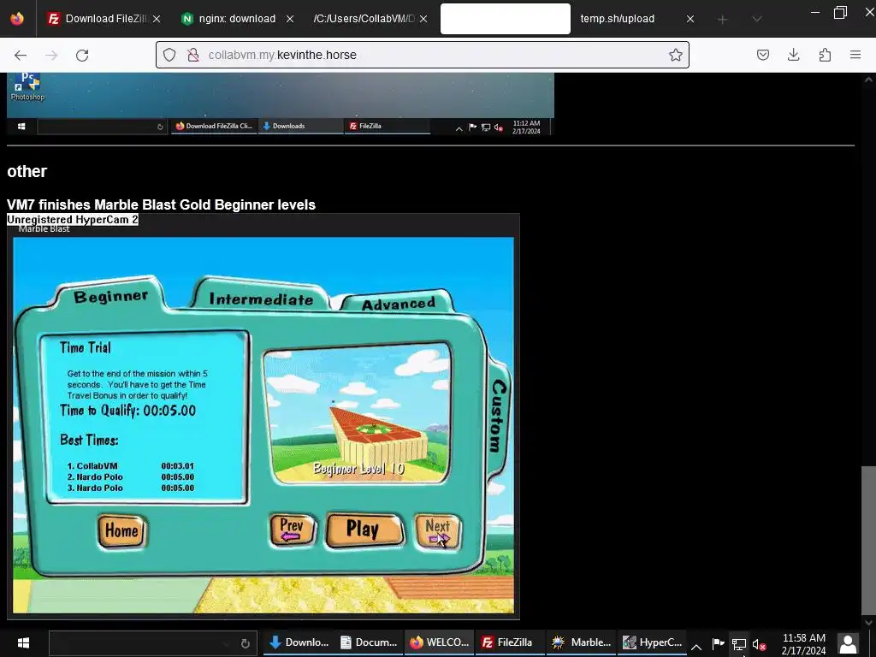Go back one page
The image size is (876, 657).
click(21, 55)
